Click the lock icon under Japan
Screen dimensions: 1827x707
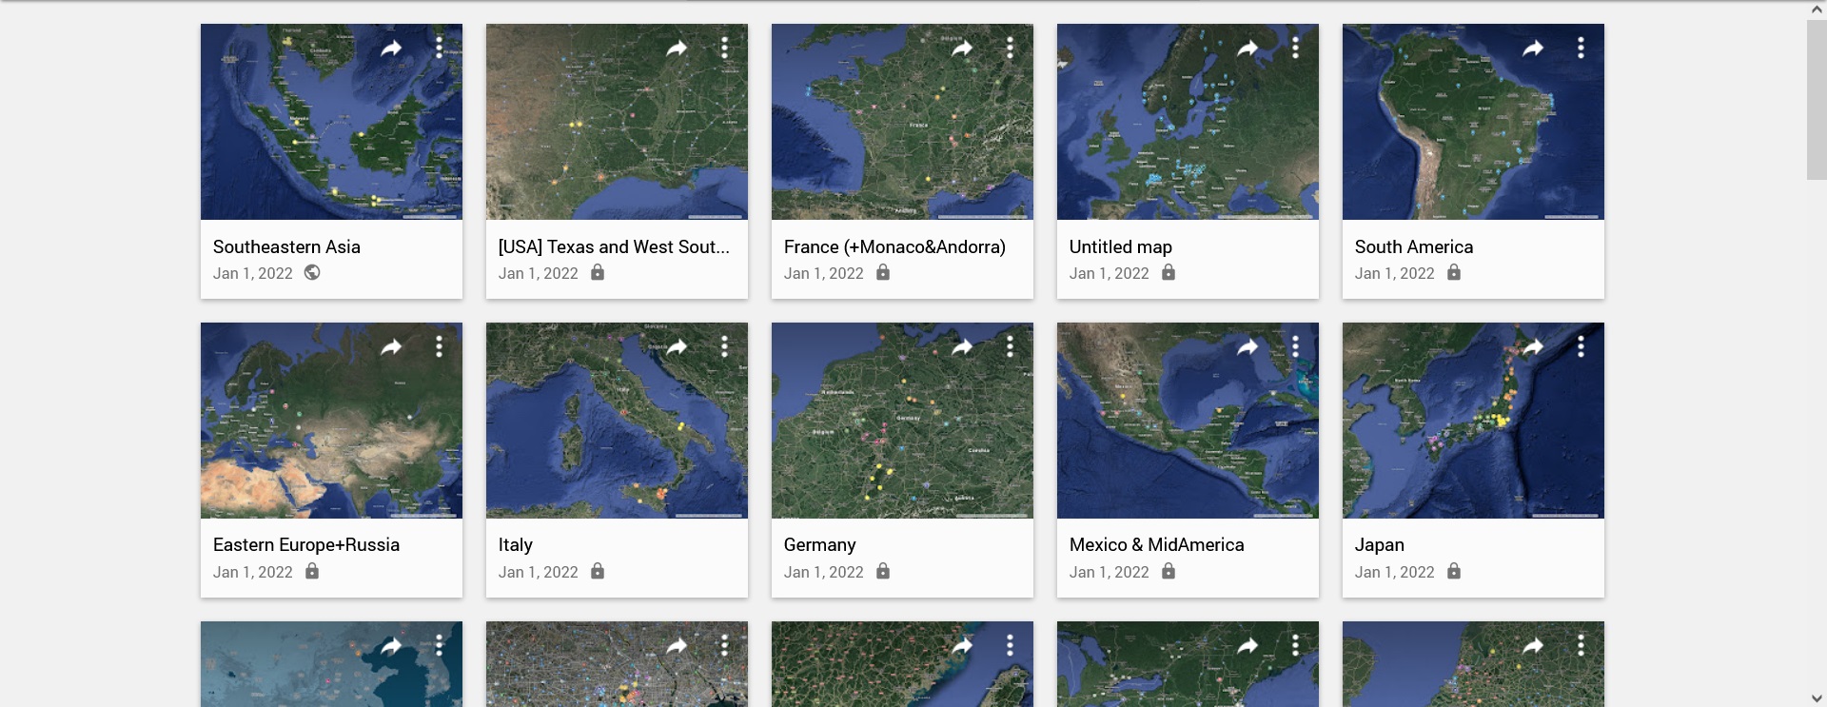point(1454,571)
